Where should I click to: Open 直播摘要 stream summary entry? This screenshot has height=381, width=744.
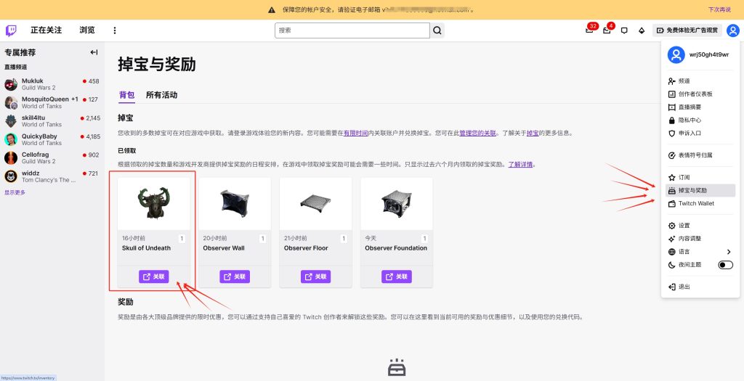(701, 107)
